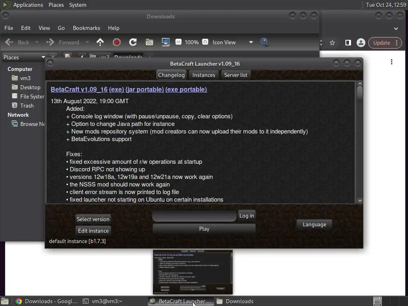Switch to vm3@vm3 terminal in taskbar
Screen dimensions: 408x306
pos(102,301)
